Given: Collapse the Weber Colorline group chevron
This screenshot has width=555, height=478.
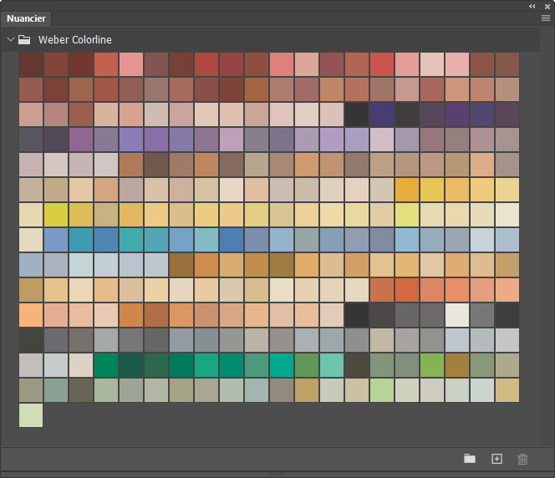Looking at the screenshot, I should pos(11,39).
